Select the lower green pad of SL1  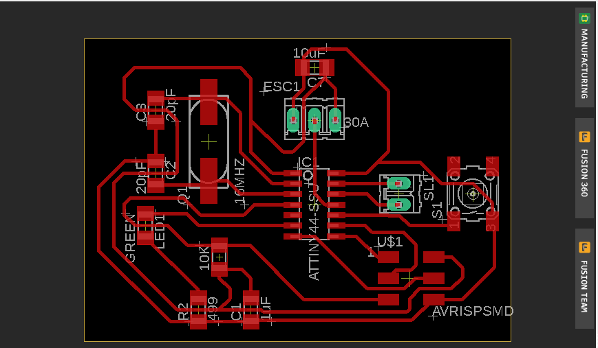(x=398, y=205)
